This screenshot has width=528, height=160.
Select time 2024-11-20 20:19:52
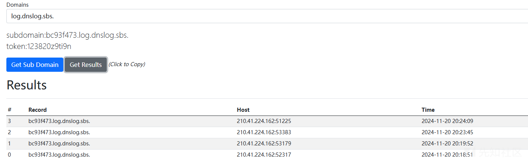(x=447, y=144)
